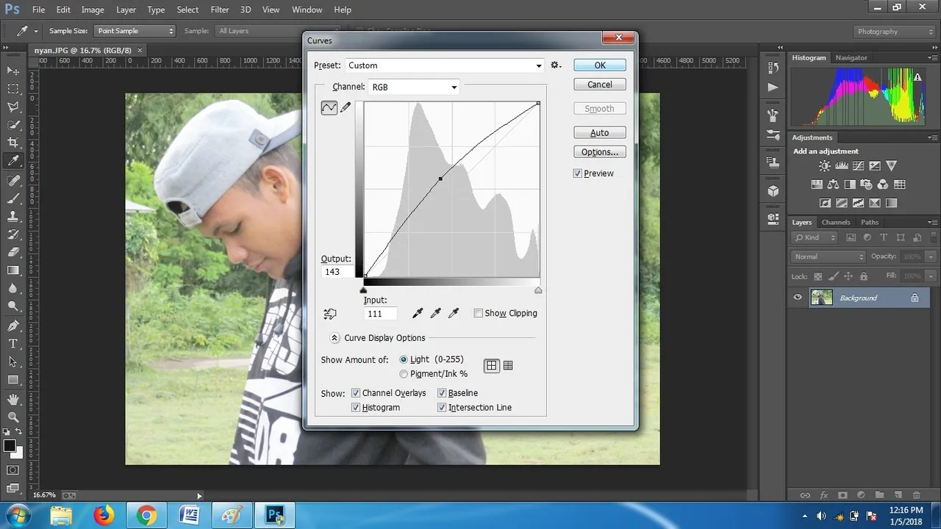The image size is (941, 529).
Task: Add a Color Balance adjustment
Action: point(833,184)
